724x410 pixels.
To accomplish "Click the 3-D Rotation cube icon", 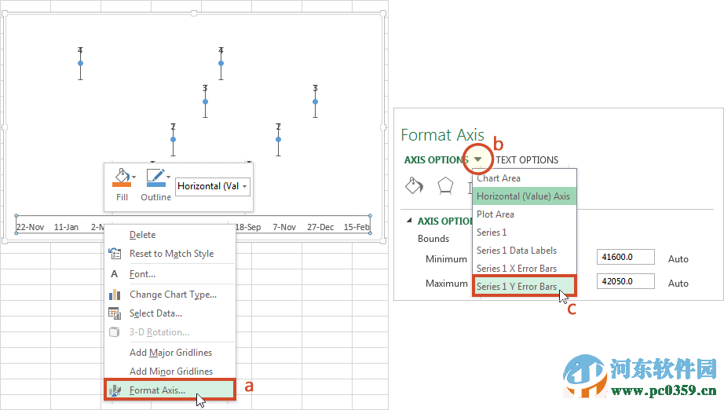I will pyautogui.click(x=115, y=332).
